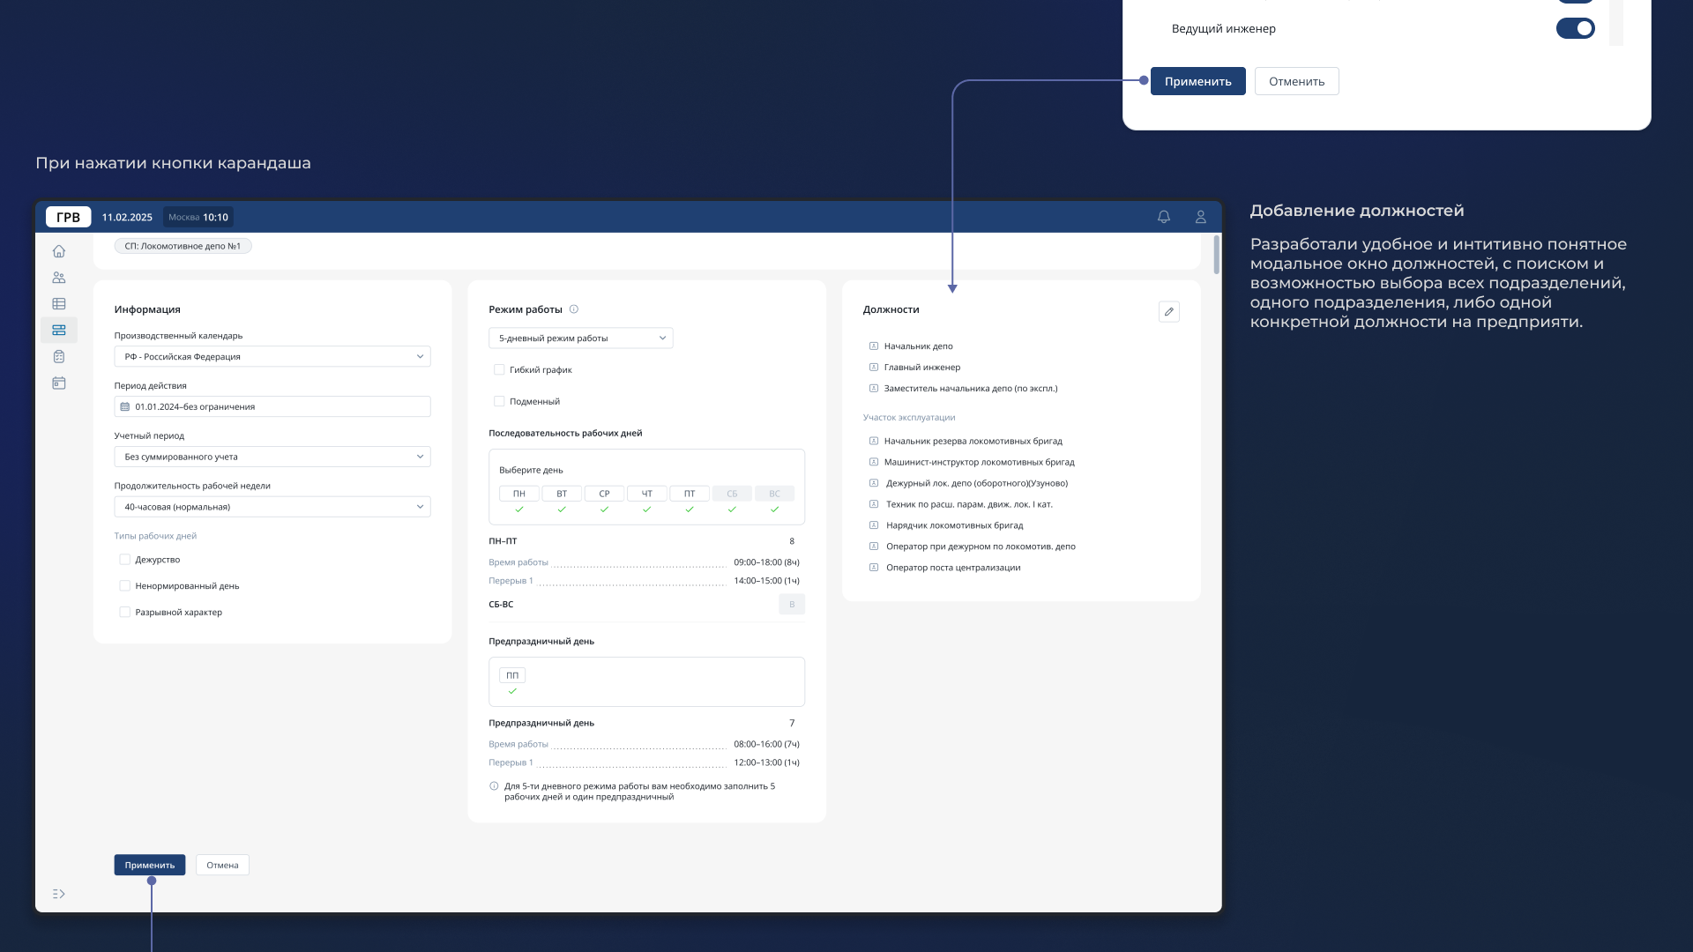The image size is (1693, 952).
Task: Select the СБ day tab
Action: 732,494
